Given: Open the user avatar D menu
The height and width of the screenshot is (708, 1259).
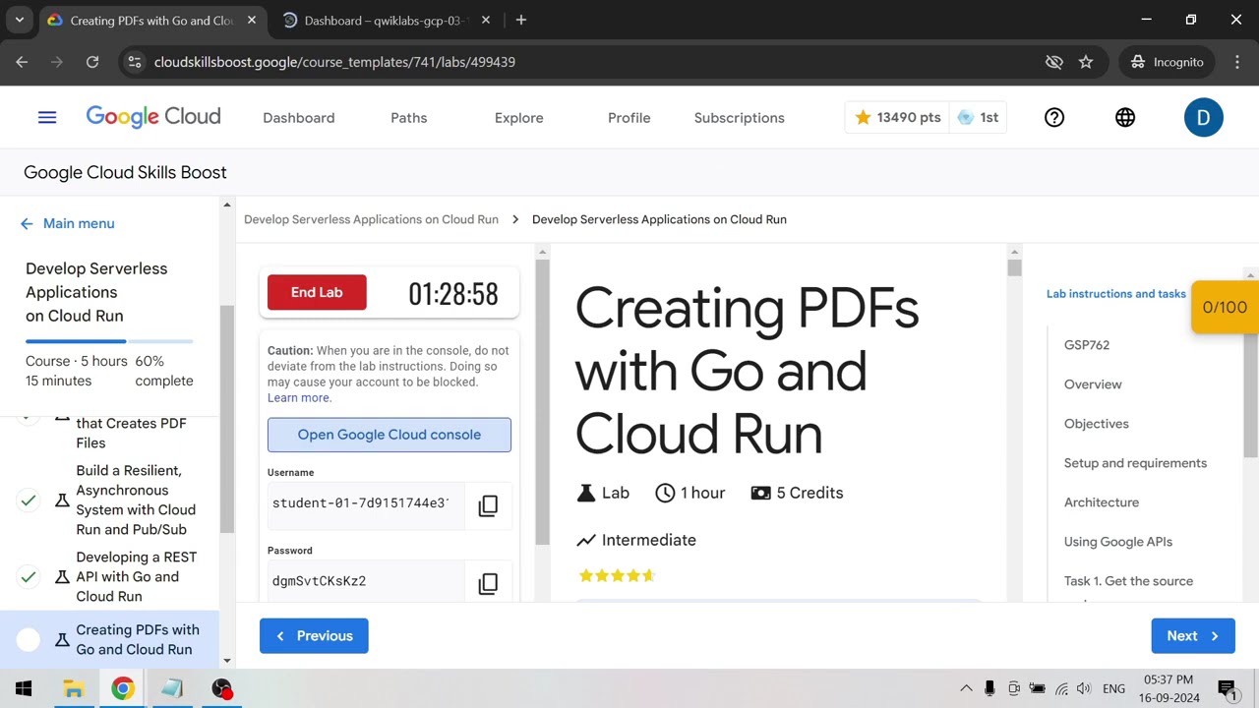Looking at the screenshot, I should (x=1204, y=117).
